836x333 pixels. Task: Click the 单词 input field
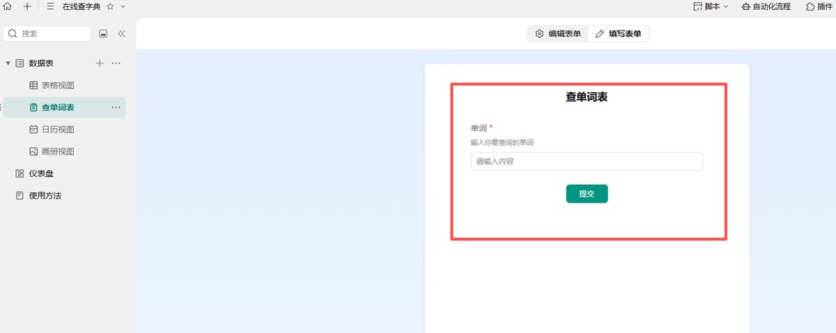(x=587, y=161)
